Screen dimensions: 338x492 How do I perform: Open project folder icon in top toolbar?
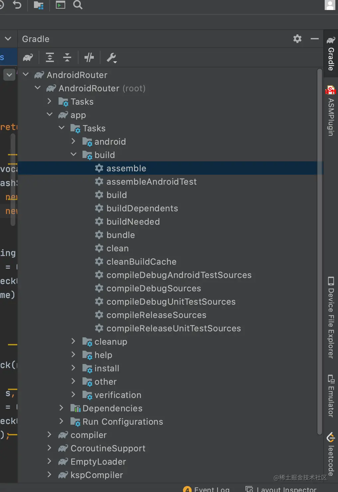pyautogui.click(x=39, y=5)
